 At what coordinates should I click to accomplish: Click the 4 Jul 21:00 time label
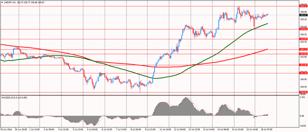(x=63, y=130)
